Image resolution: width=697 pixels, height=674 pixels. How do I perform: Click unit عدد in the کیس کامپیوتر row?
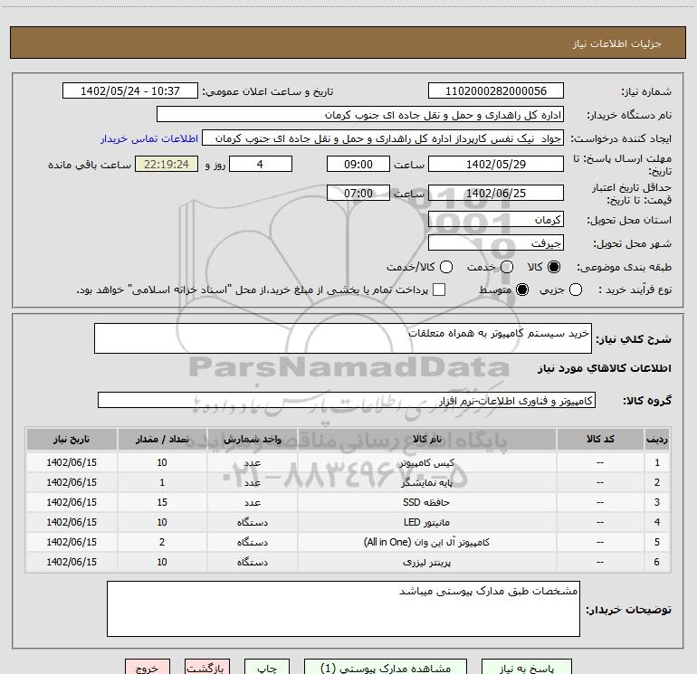[x=253, y=462]
